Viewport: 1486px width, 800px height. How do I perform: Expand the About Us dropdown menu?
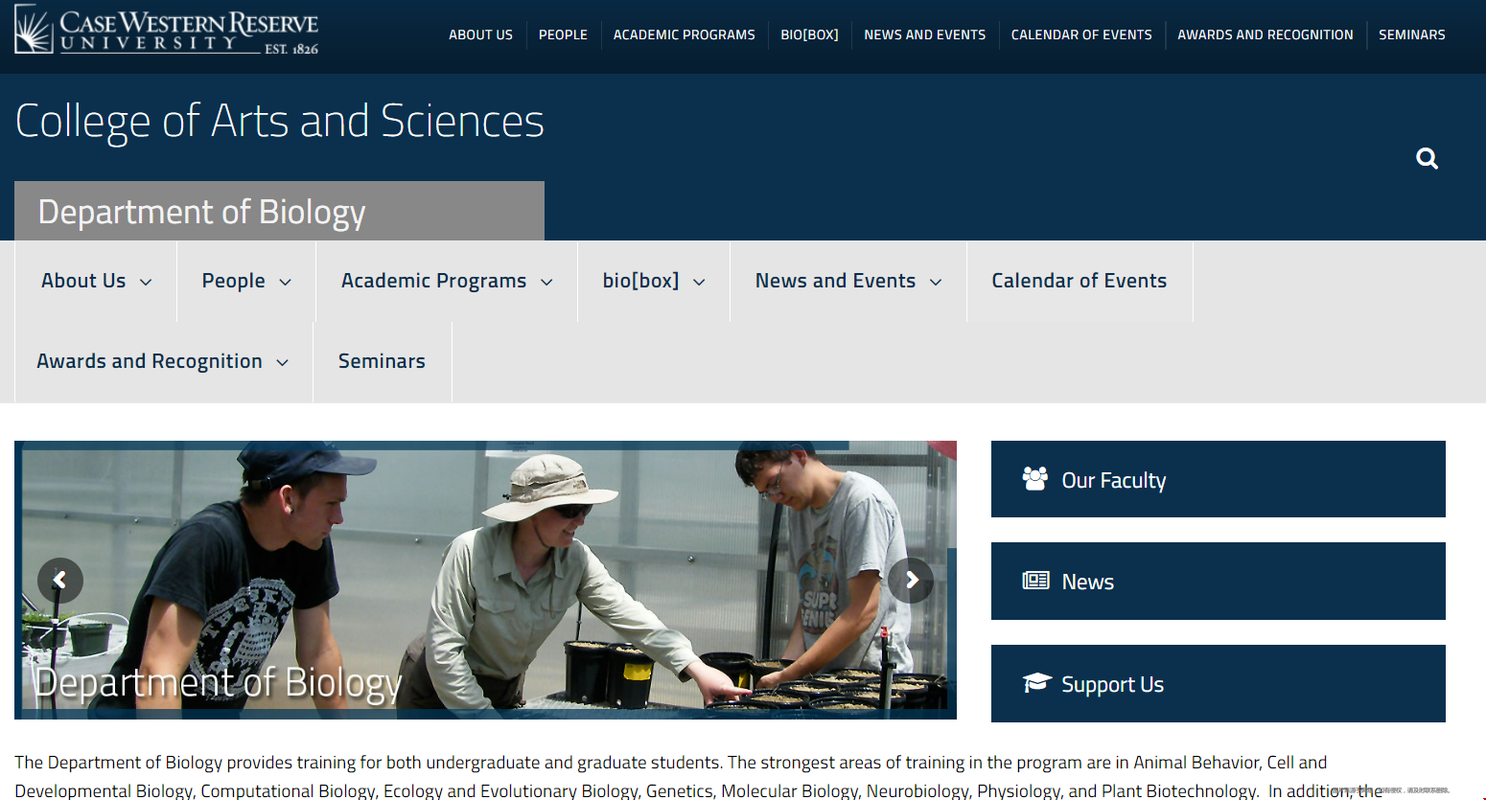point(146,282)
